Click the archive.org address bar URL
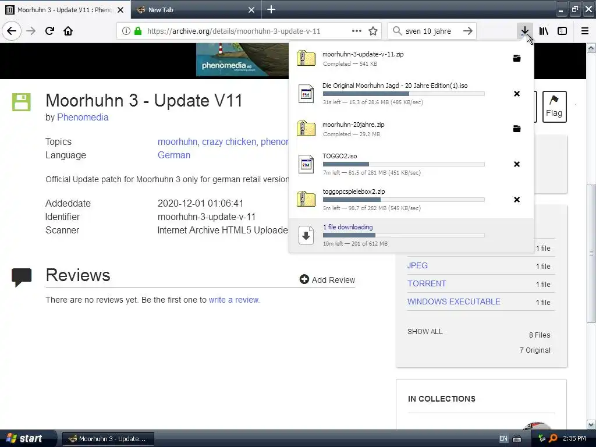The image size is (596, 447). tap(234, 31)
